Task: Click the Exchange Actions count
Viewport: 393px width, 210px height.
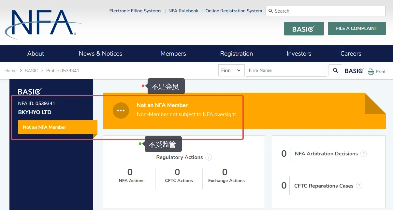Action: click(x=225, y=172)
